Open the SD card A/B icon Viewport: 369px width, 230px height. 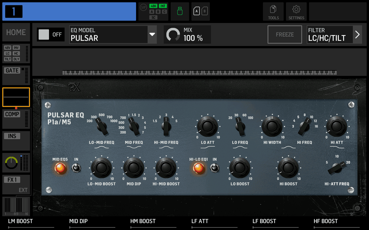click(201, 11)
